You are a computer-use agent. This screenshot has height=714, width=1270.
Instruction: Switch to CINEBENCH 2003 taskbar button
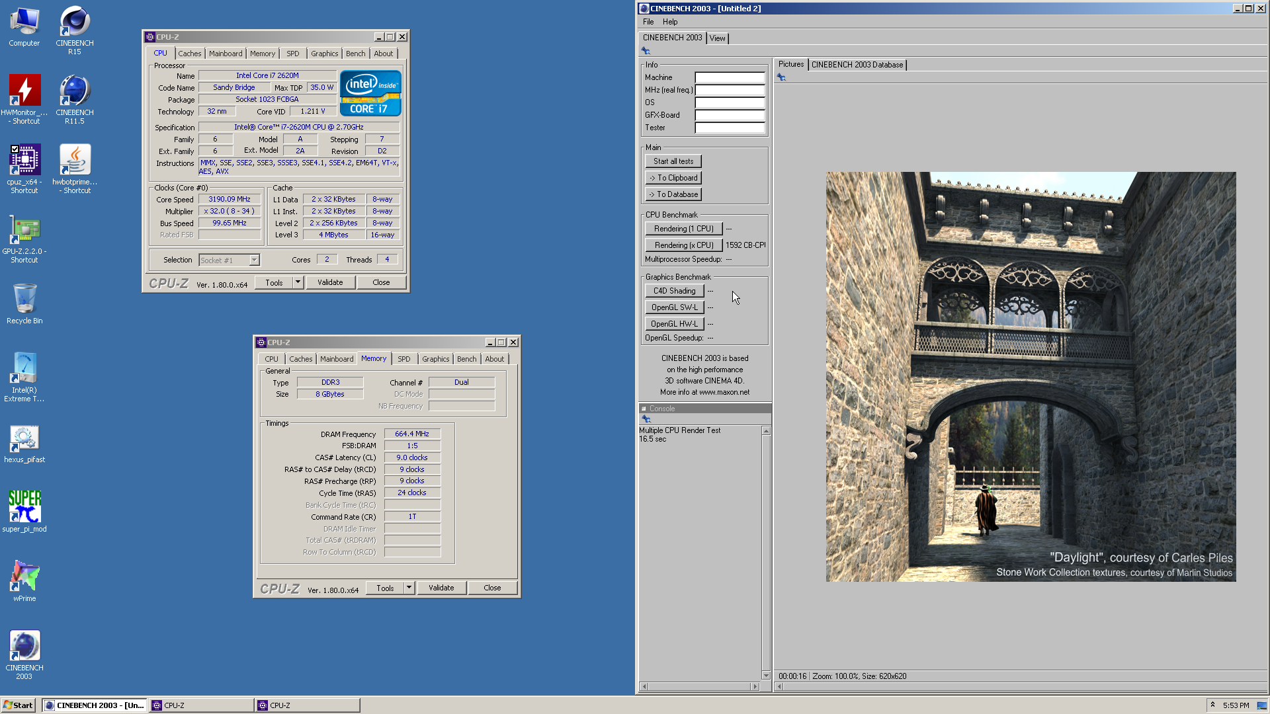pos(95,705)
